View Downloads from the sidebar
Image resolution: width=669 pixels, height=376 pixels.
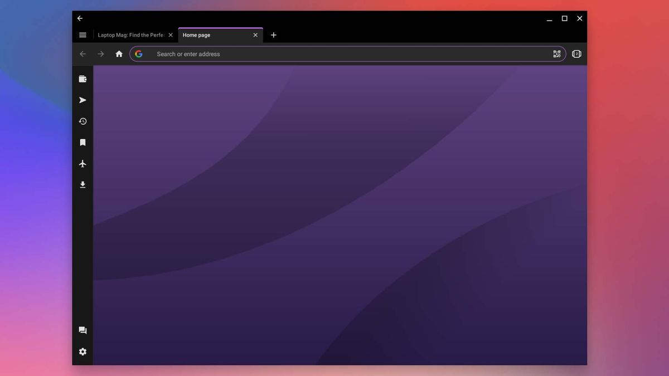pos(83,184)
